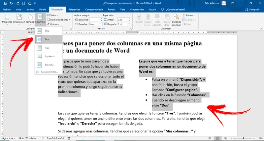Switch to the Programador tab

coord(137,10)
